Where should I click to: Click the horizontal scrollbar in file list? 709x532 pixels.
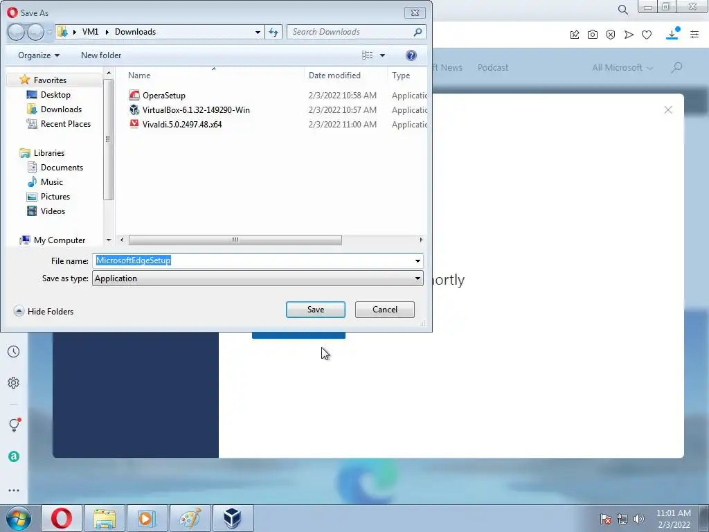tap(235, 240)
